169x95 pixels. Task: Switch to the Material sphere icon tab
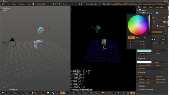(165, 22)
